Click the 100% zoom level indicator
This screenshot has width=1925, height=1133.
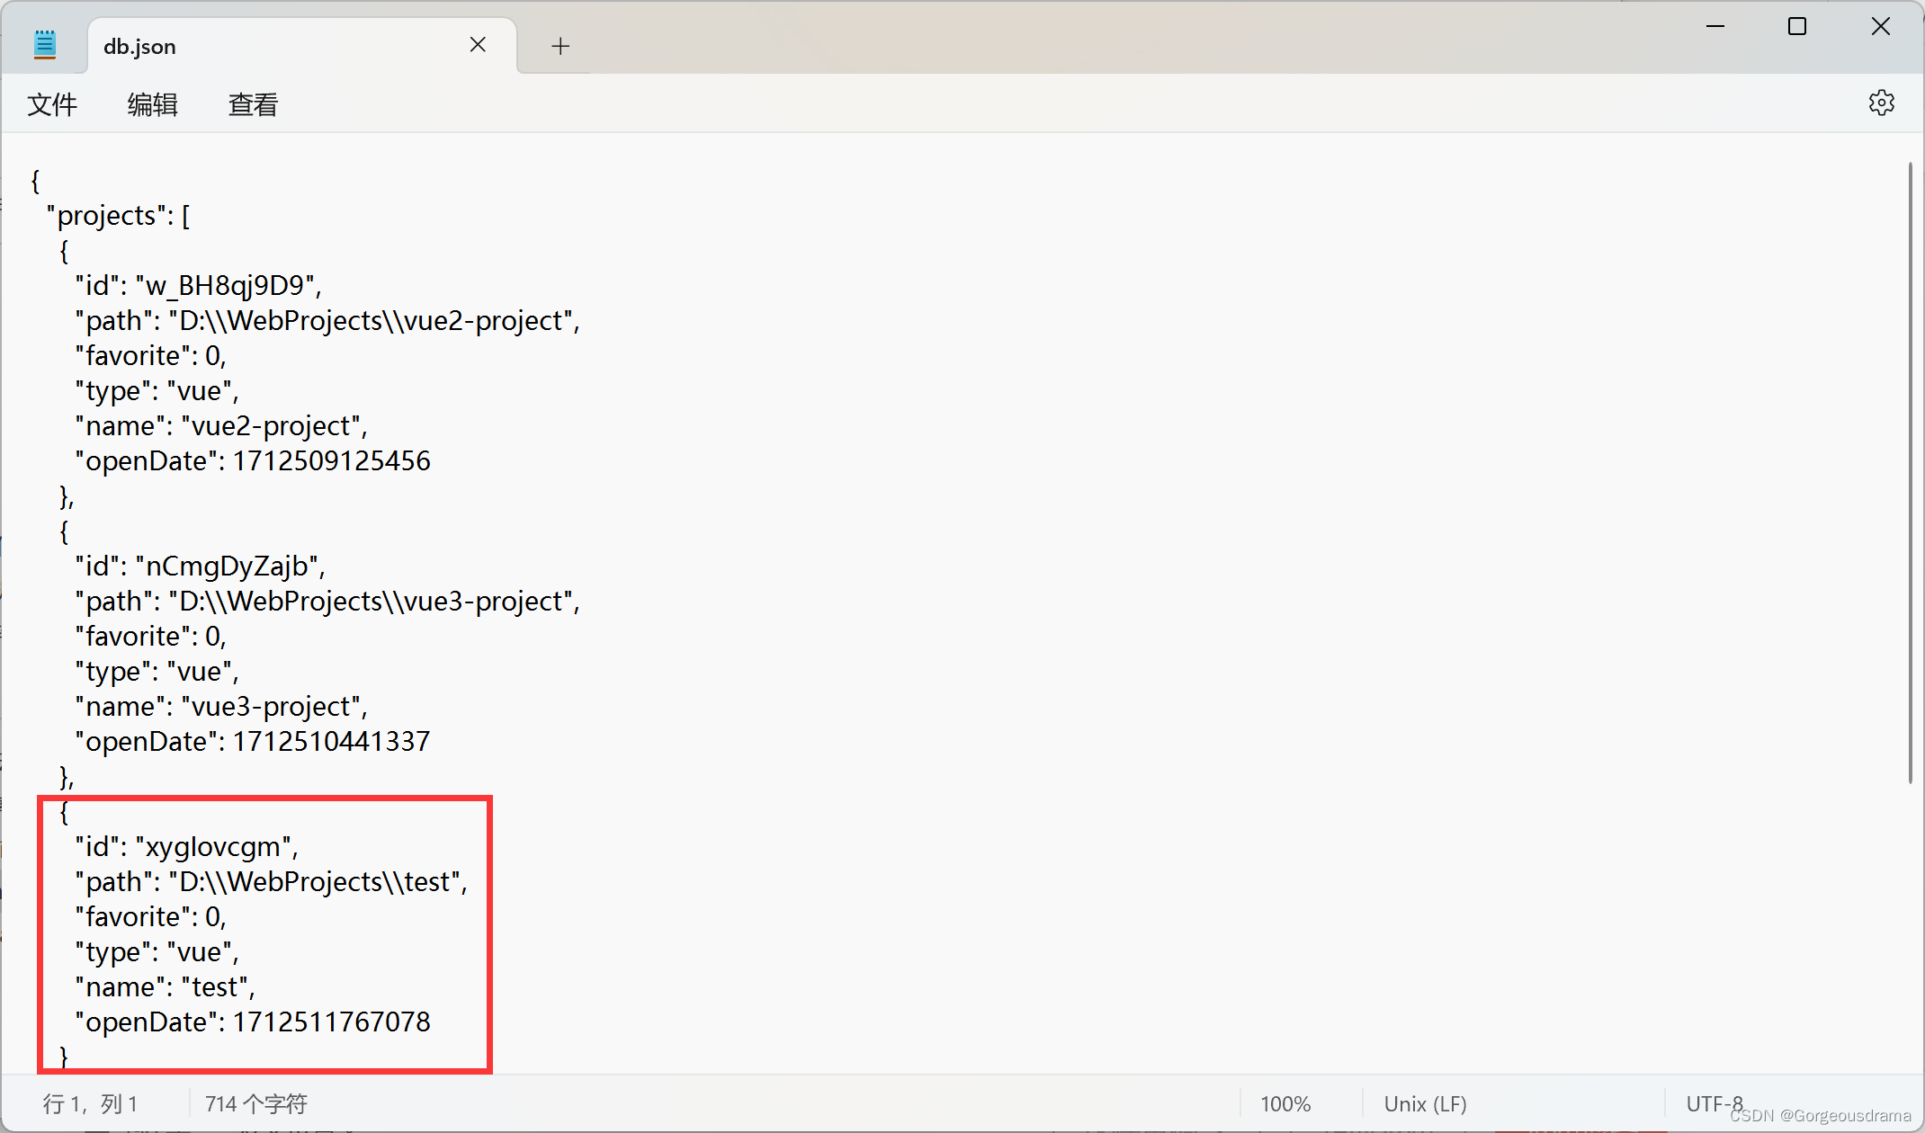click(x=1285, y=1103)
